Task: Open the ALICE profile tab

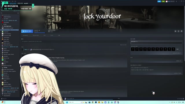Action: coord(26,3)
